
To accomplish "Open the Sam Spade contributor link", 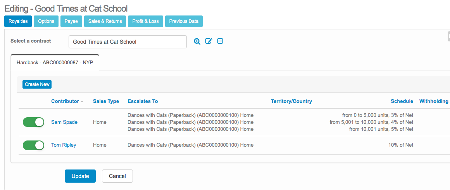I will pos(64,122).
